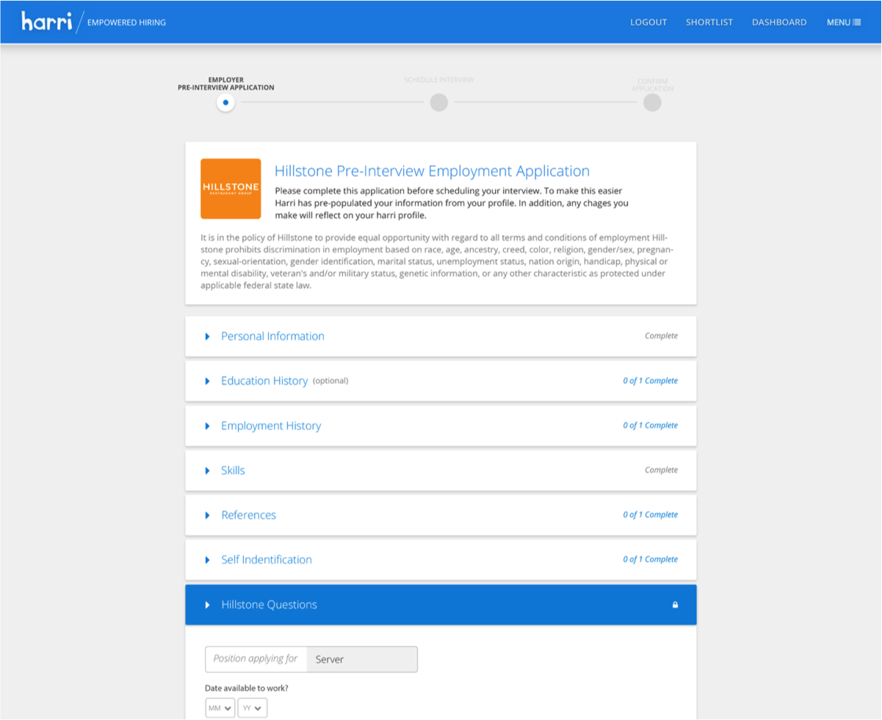Image resolution: width=882 pixels, height=720 pixels.
Task: Open the MENU hamburger icon
Action: (857, 22)
